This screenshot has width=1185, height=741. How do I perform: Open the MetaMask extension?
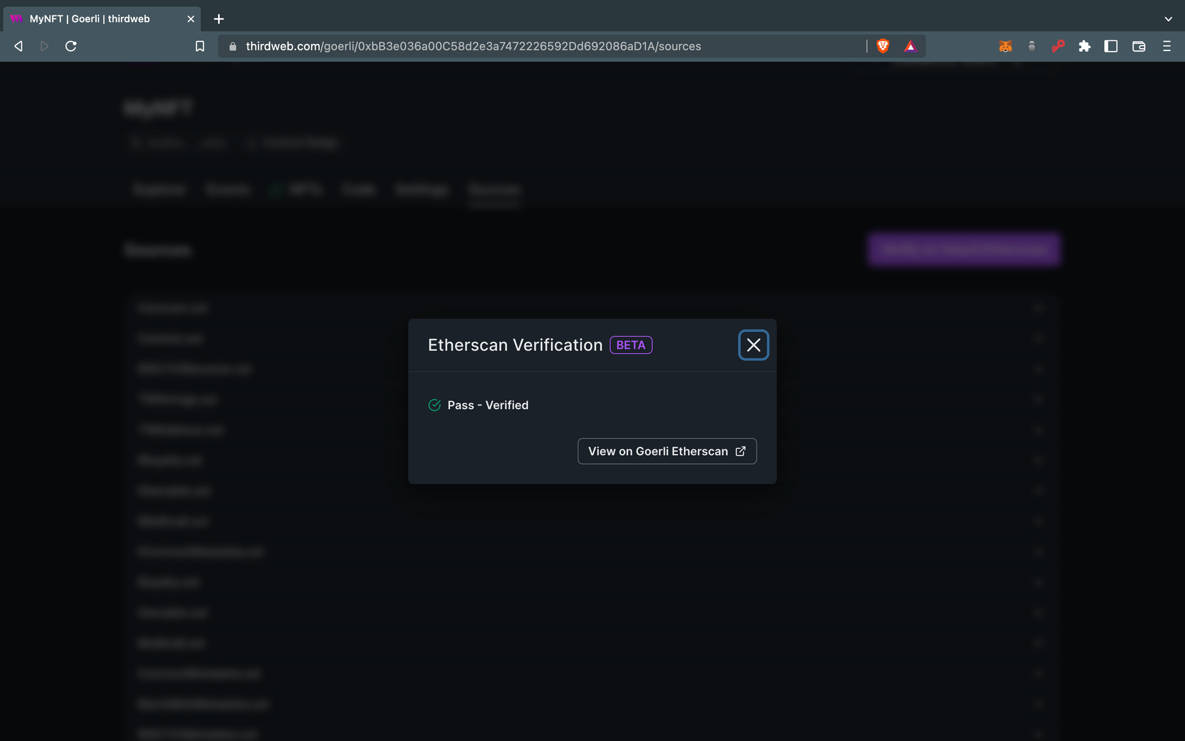click(x=1006, y=46)
